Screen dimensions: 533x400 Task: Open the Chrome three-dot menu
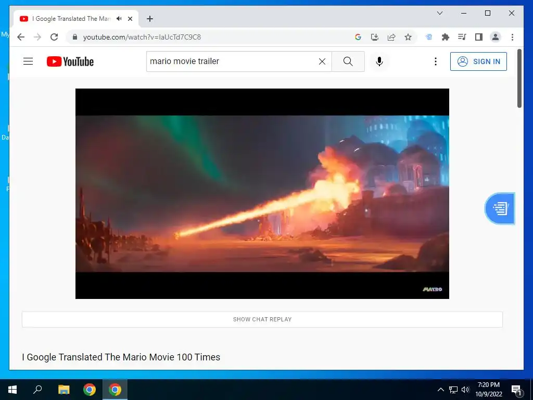[512, 37]
